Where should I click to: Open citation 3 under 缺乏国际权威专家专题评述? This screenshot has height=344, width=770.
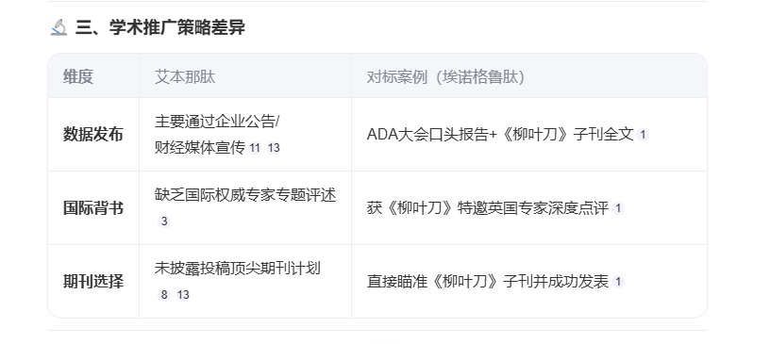164,221
